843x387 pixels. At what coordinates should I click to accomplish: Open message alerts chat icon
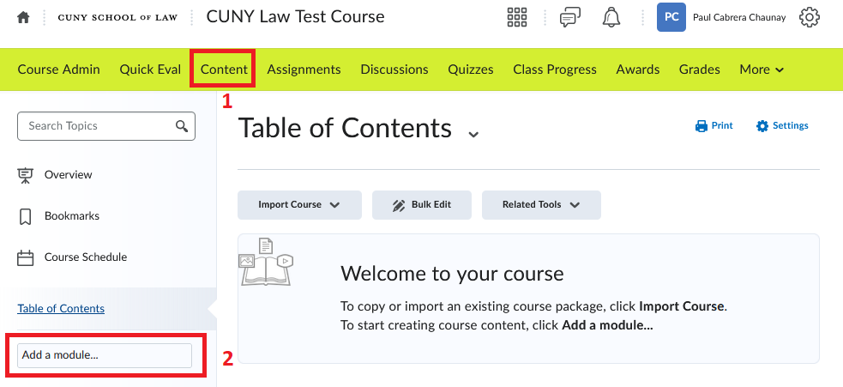click(569, 17)
